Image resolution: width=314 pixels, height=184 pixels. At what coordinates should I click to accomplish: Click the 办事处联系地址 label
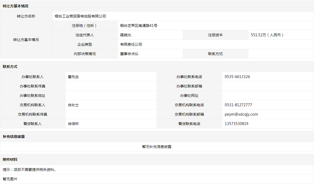[33, 96]
